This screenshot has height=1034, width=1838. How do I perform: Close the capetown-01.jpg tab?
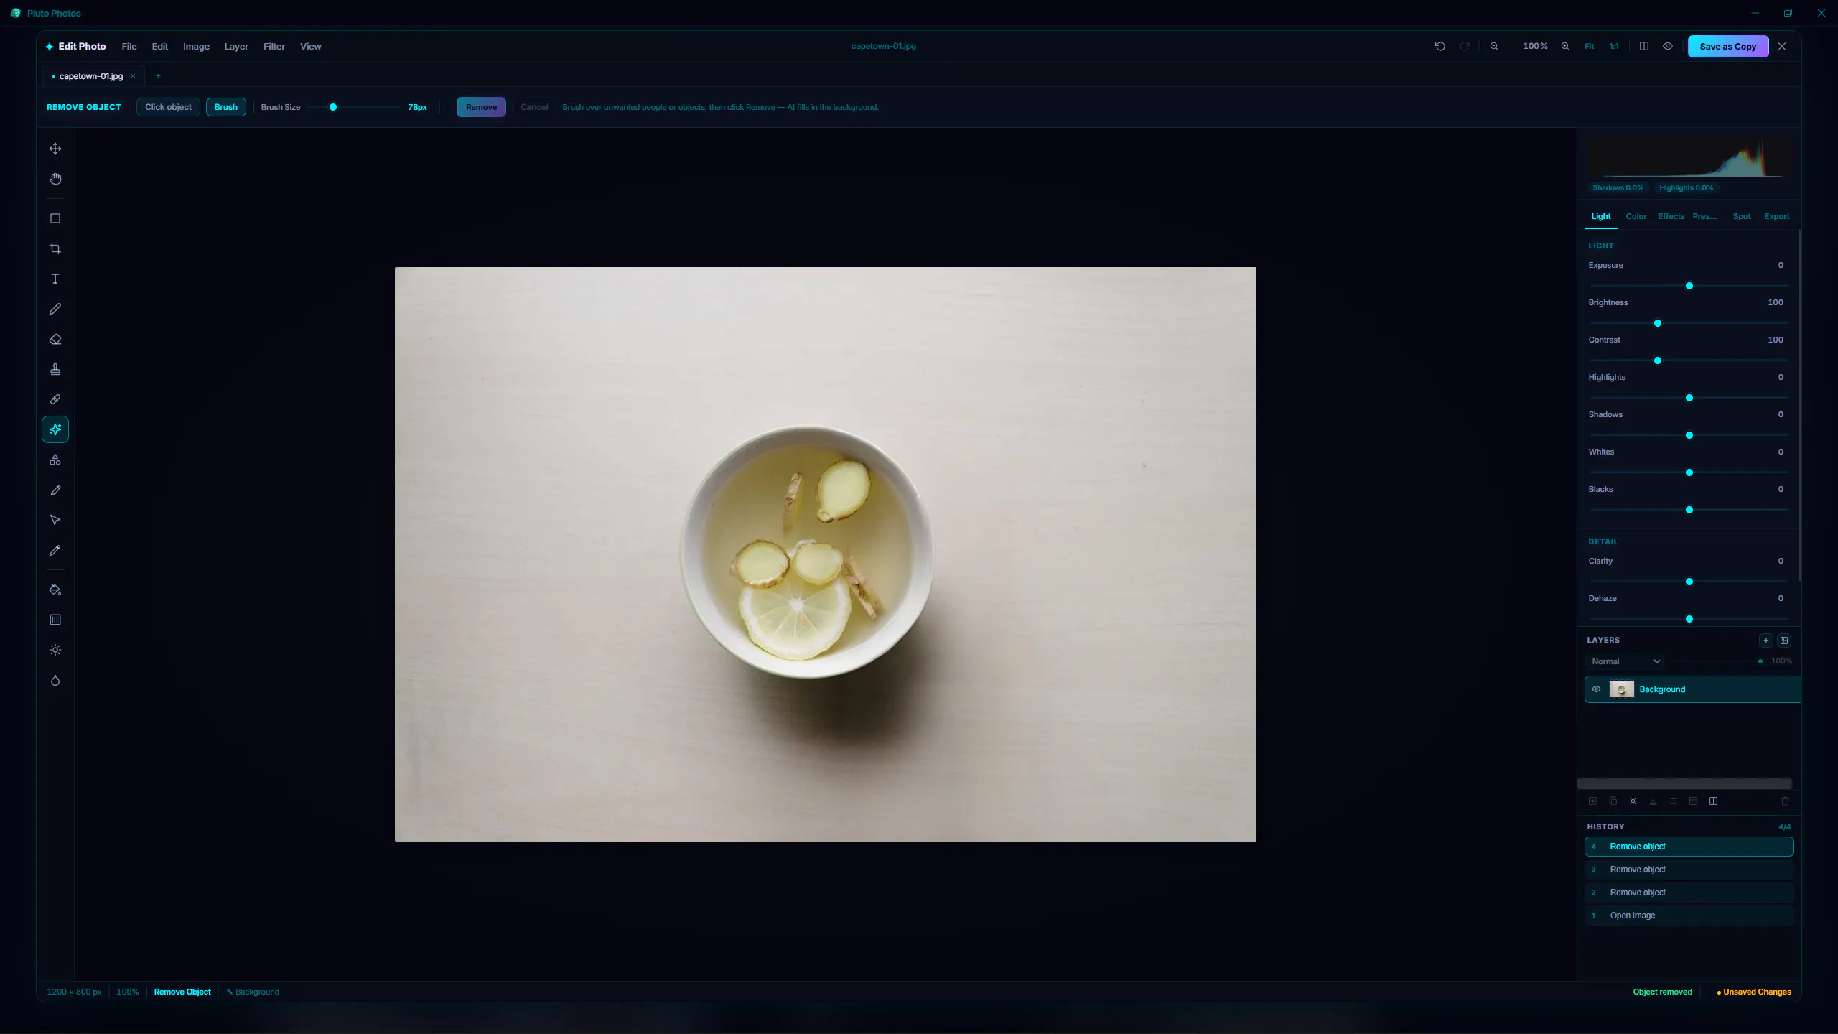tap(133, 76)
